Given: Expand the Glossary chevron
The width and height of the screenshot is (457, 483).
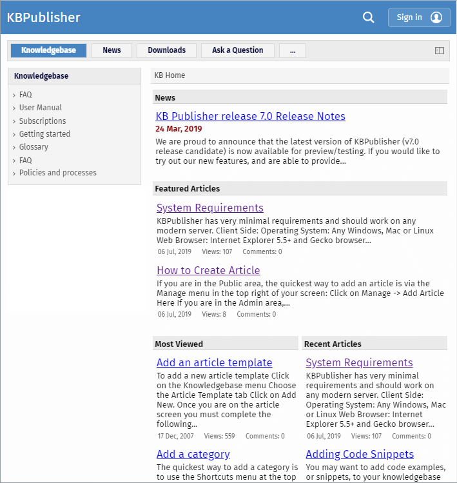Looking at the screenshot, I should click(14, 148).
